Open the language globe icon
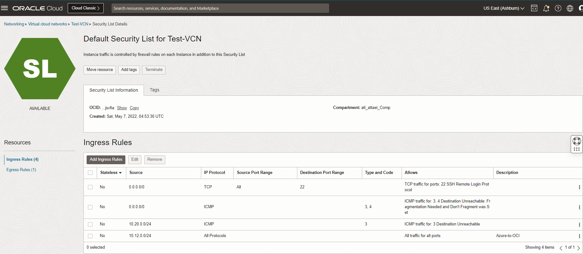The width and height of the screenshot is (583, 254). pyautogui.click(x=570, y=8)
